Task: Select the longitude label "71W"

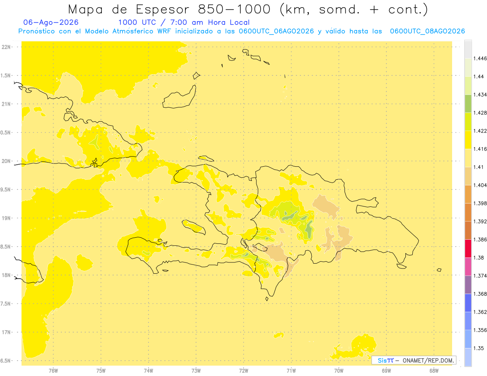Action: coord(291,371)
